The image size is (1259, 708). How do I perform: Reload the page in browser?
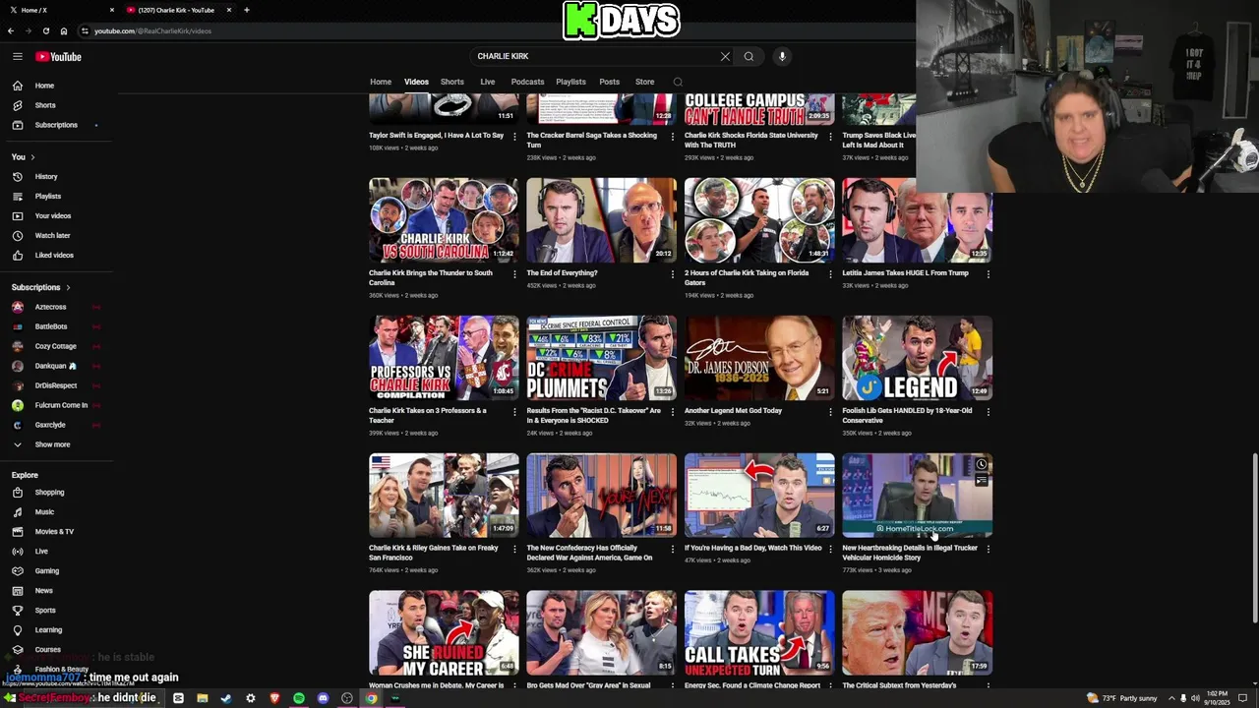pyautogui.click(x=45, y=30)
